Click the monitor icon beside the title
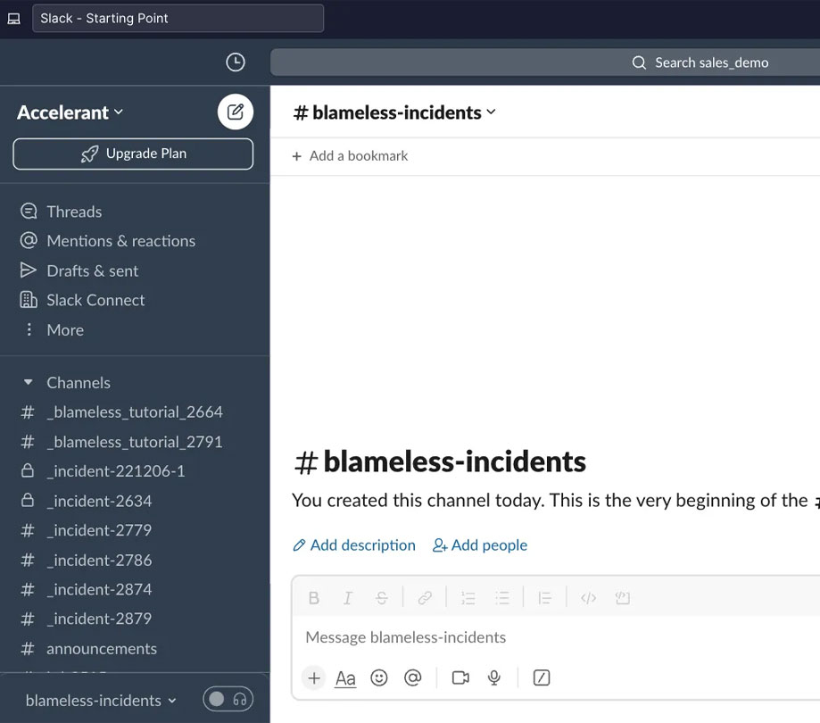820x723 pixels. tap(14, 19)
